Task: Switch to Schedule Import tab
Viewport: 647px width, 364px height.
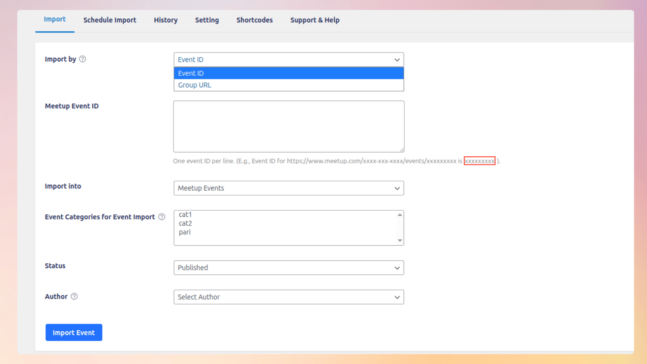Action: point(110,20)
